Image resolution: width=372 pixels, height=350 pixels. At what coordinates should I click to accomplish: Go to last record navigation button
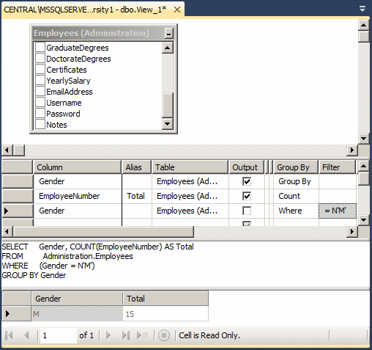point(126,335)
